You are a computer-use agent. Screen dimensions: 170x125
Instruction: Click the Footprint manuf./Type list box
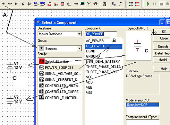pyautogui.click(x=142, y=122)
